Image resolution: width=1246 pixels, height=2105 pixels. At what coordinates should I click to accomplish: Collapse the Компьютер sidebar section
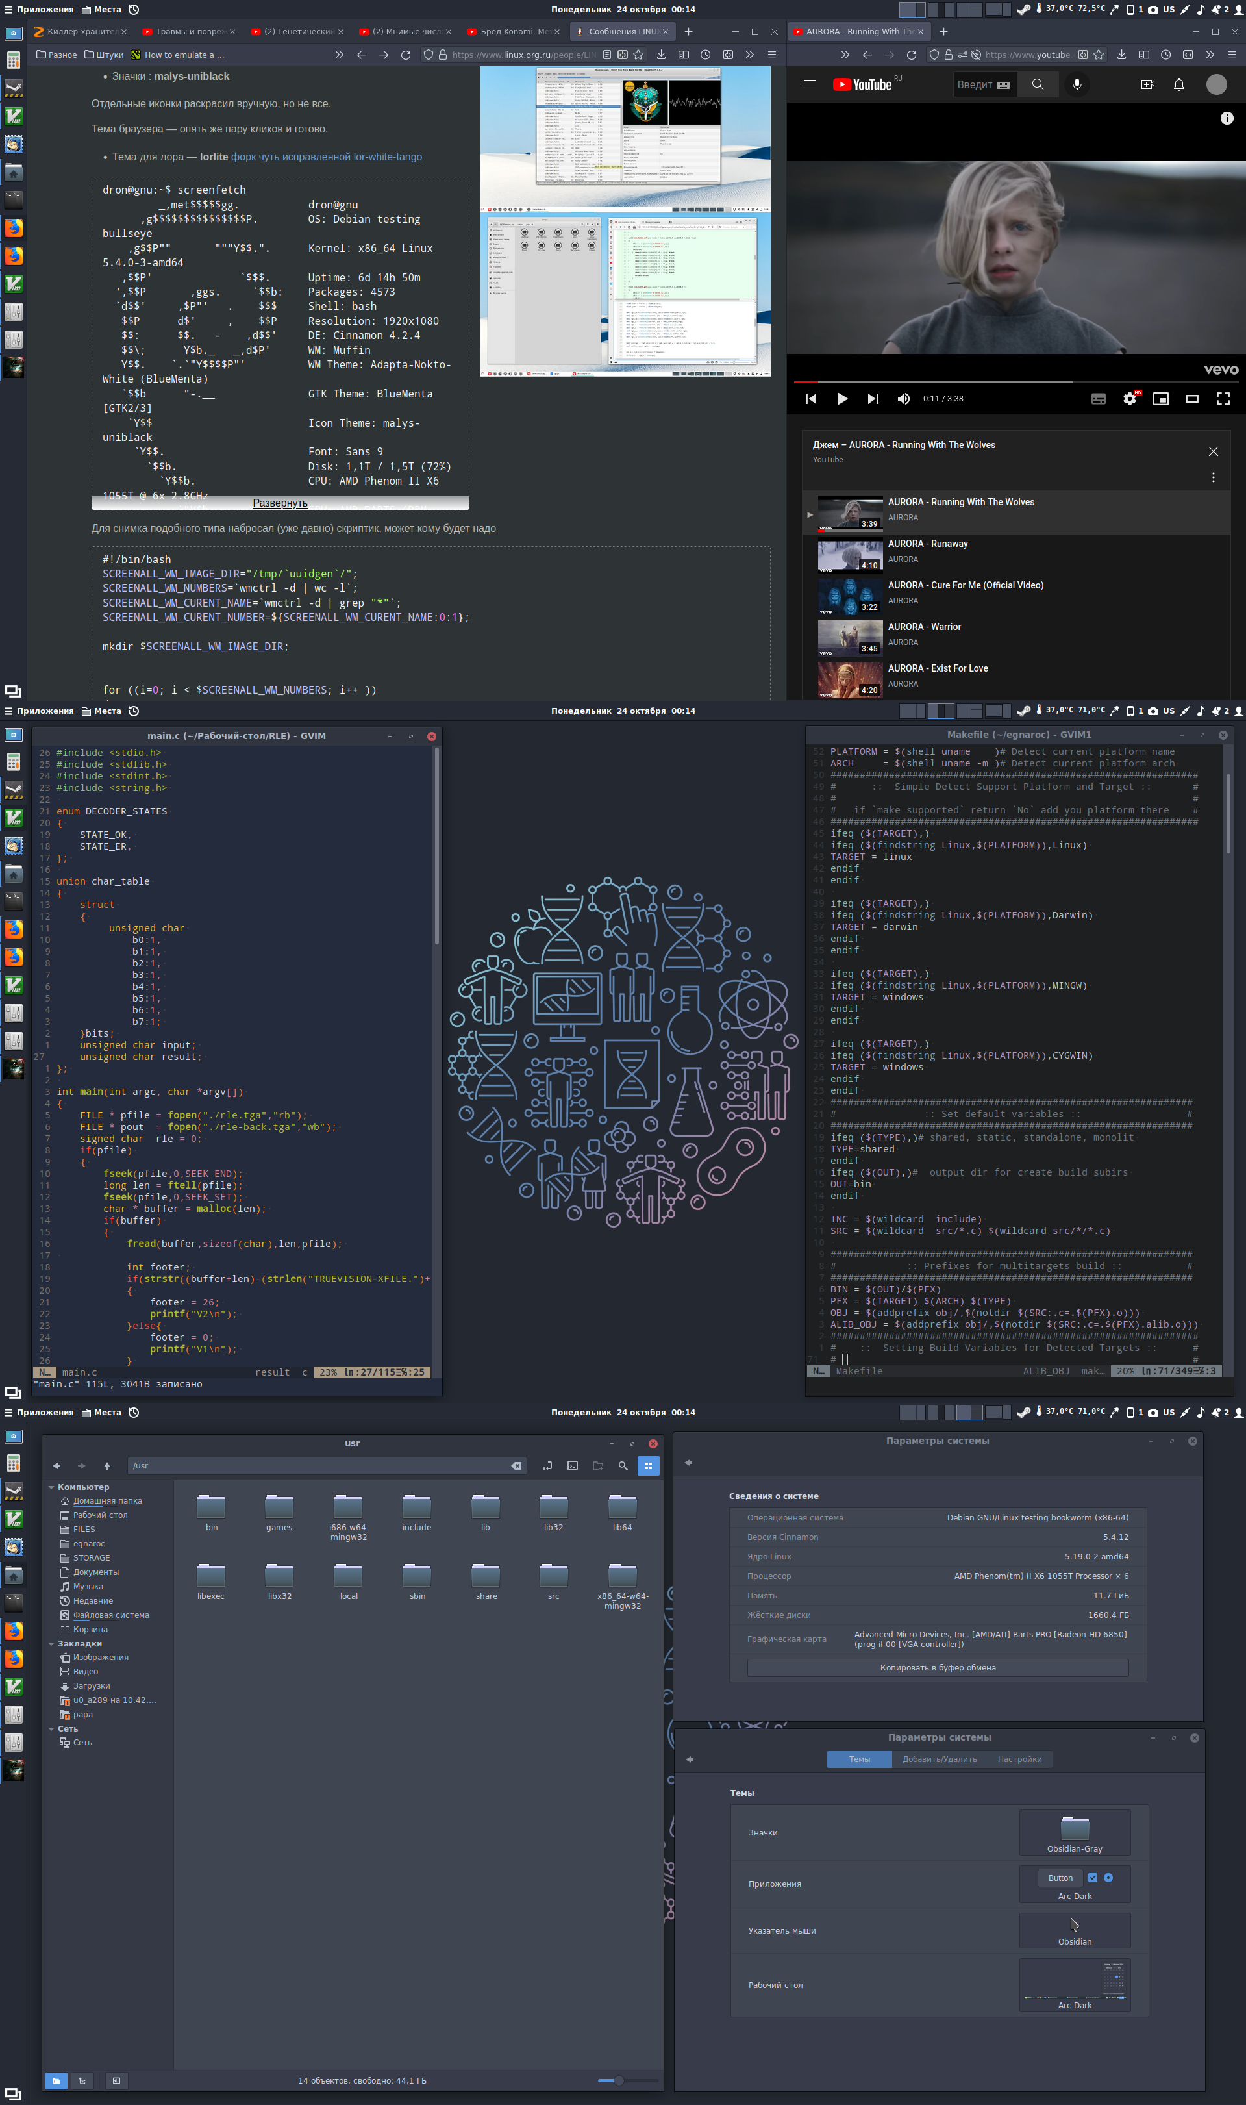pos(51,1487)
